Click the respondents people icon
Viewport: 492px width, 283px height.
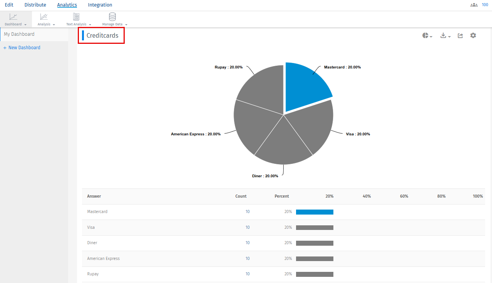point(474,5)
